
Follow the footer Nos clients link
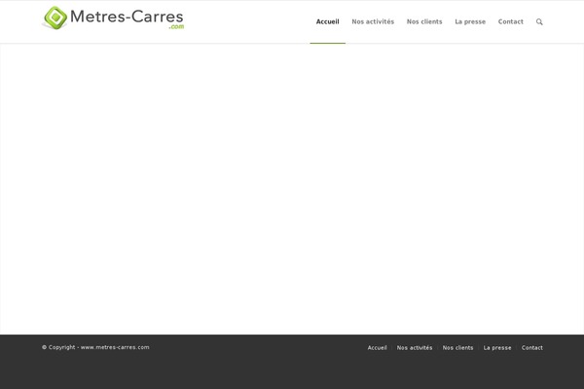[457, 348]
